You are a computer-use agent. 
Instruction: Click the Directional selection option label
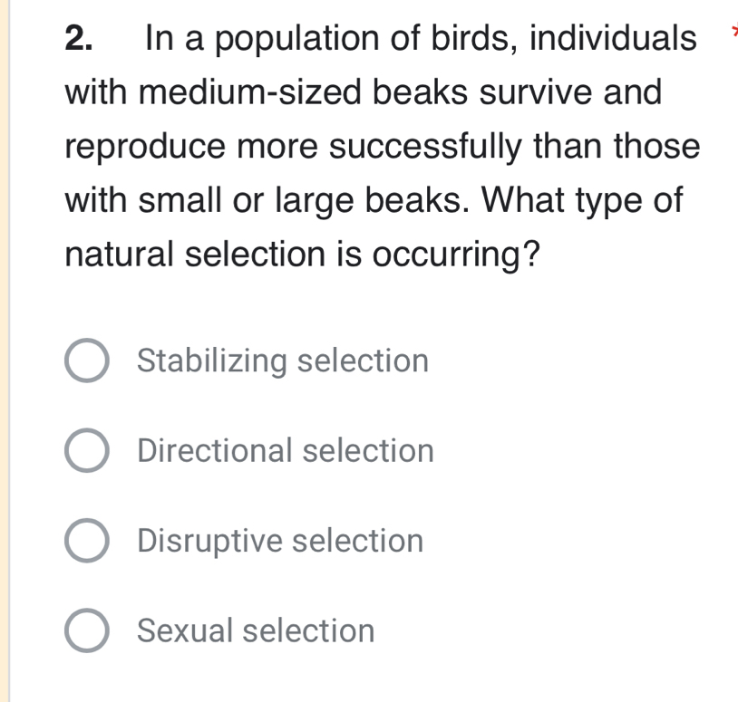(x=285, y=450)
